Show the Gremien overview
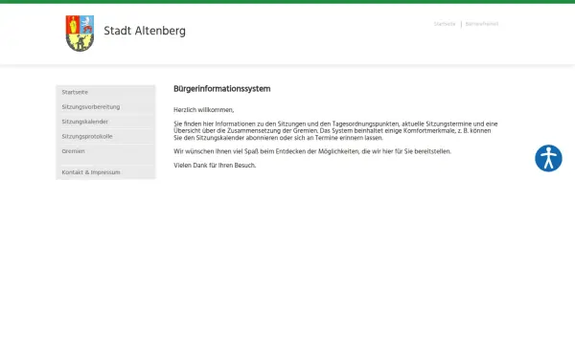Image resolution: width=575 pixels, height=359 pixels. click(x=73, y=151)
